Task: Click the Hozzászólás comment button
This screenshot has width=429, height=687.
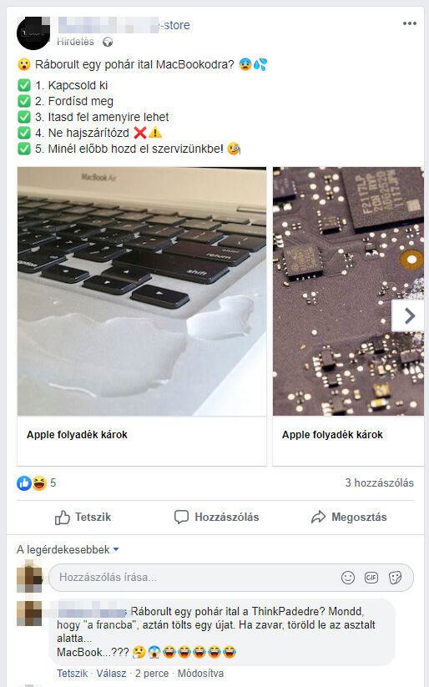Action: tap(216, 517)
